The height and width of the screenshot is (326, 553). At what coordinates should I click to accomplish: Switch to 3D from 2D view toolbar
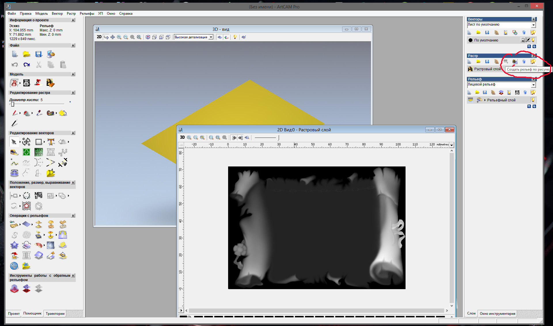point(182,137)
